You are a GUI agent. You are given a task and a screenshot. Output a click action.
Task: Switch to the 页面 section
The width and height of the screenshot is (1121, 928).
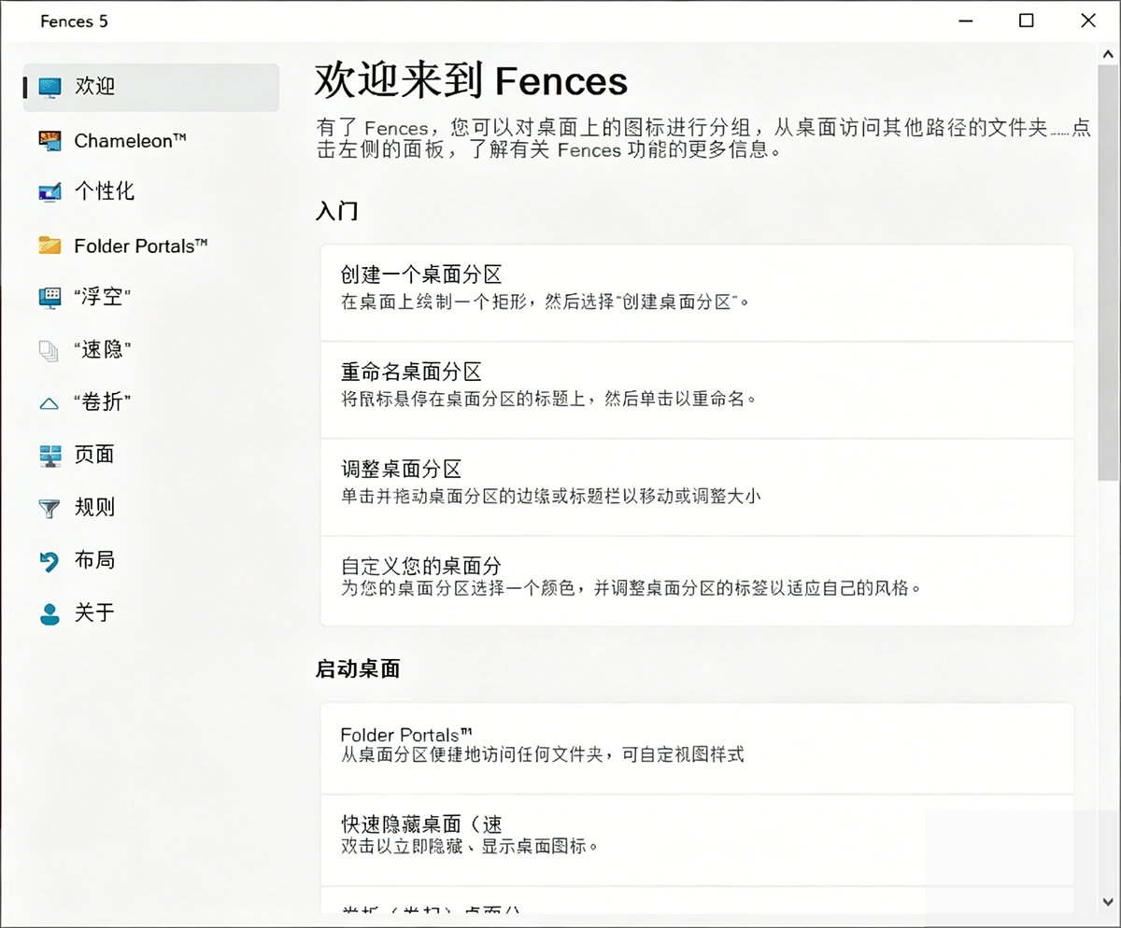94,455
